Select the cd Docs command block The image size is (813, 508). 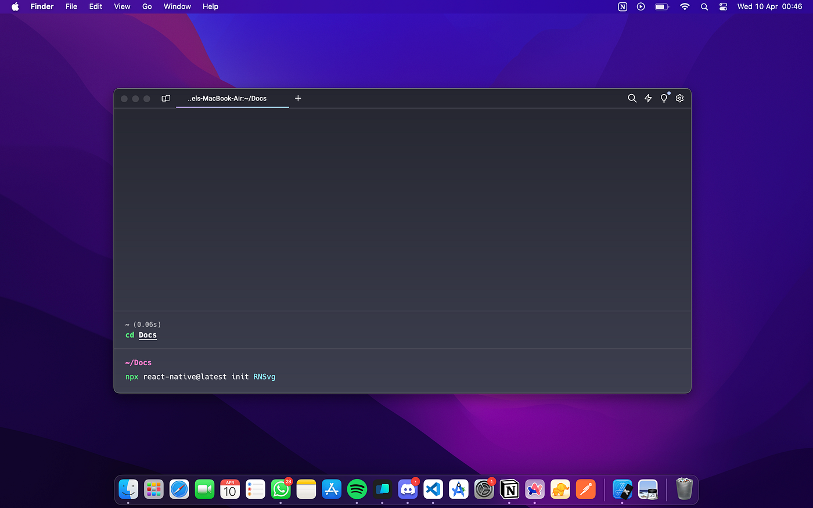(x=402, y=330)
